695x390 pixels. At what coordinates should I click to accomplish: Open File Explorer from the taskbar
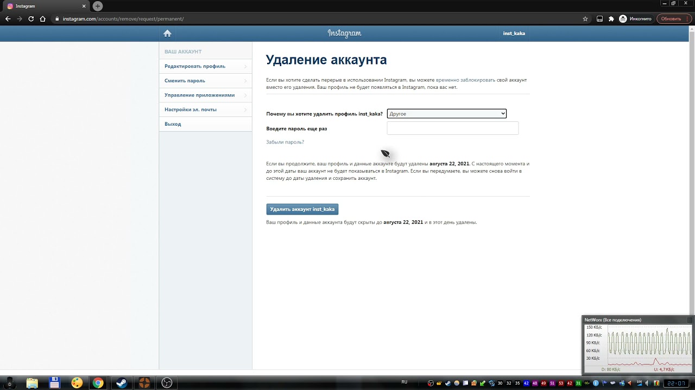tap(32, 383)
